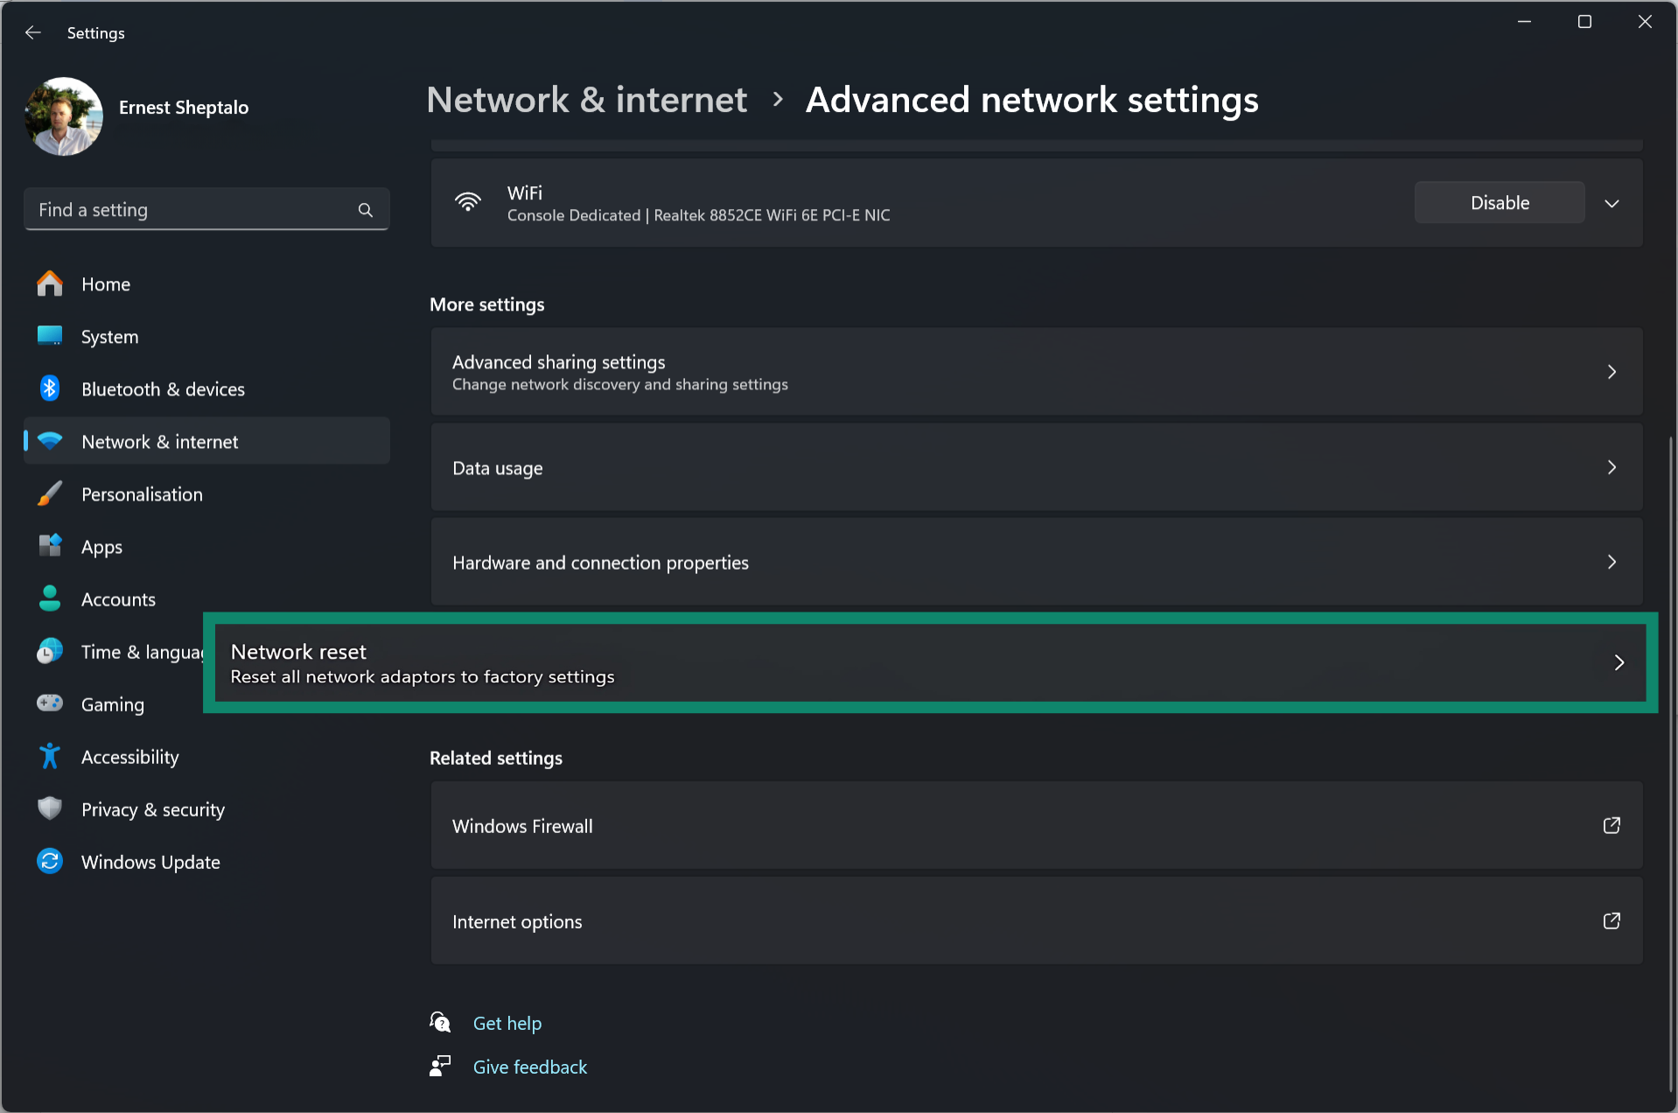The height and width of the screenshot is (1113, 1678).
Task: Select the Bluetooth & devices icon
Action: pos(50,388)
